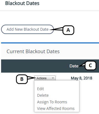Click the callout marker labeled A
The image size is (99, 114).
[68, 30]
